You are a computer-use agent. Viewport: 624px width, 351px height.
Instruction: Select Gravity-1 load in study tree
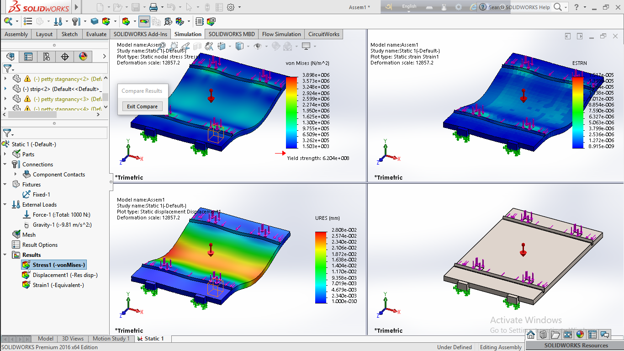click(x=57, y=225)
